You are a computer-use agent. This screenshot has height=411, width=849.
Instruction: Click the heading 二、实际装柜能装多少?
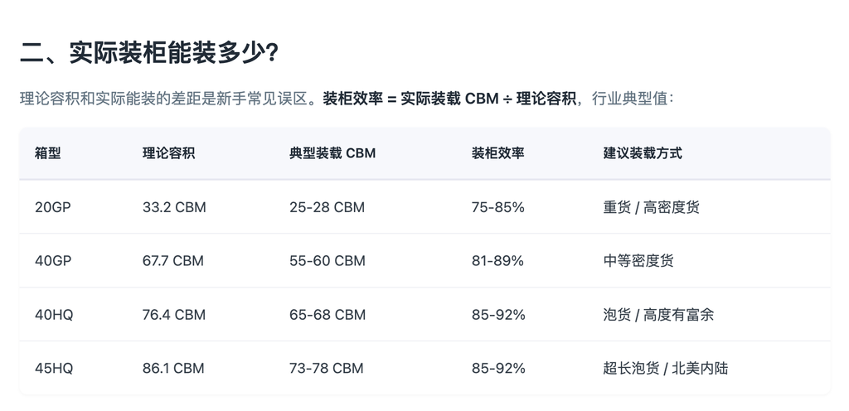[149, 54]
